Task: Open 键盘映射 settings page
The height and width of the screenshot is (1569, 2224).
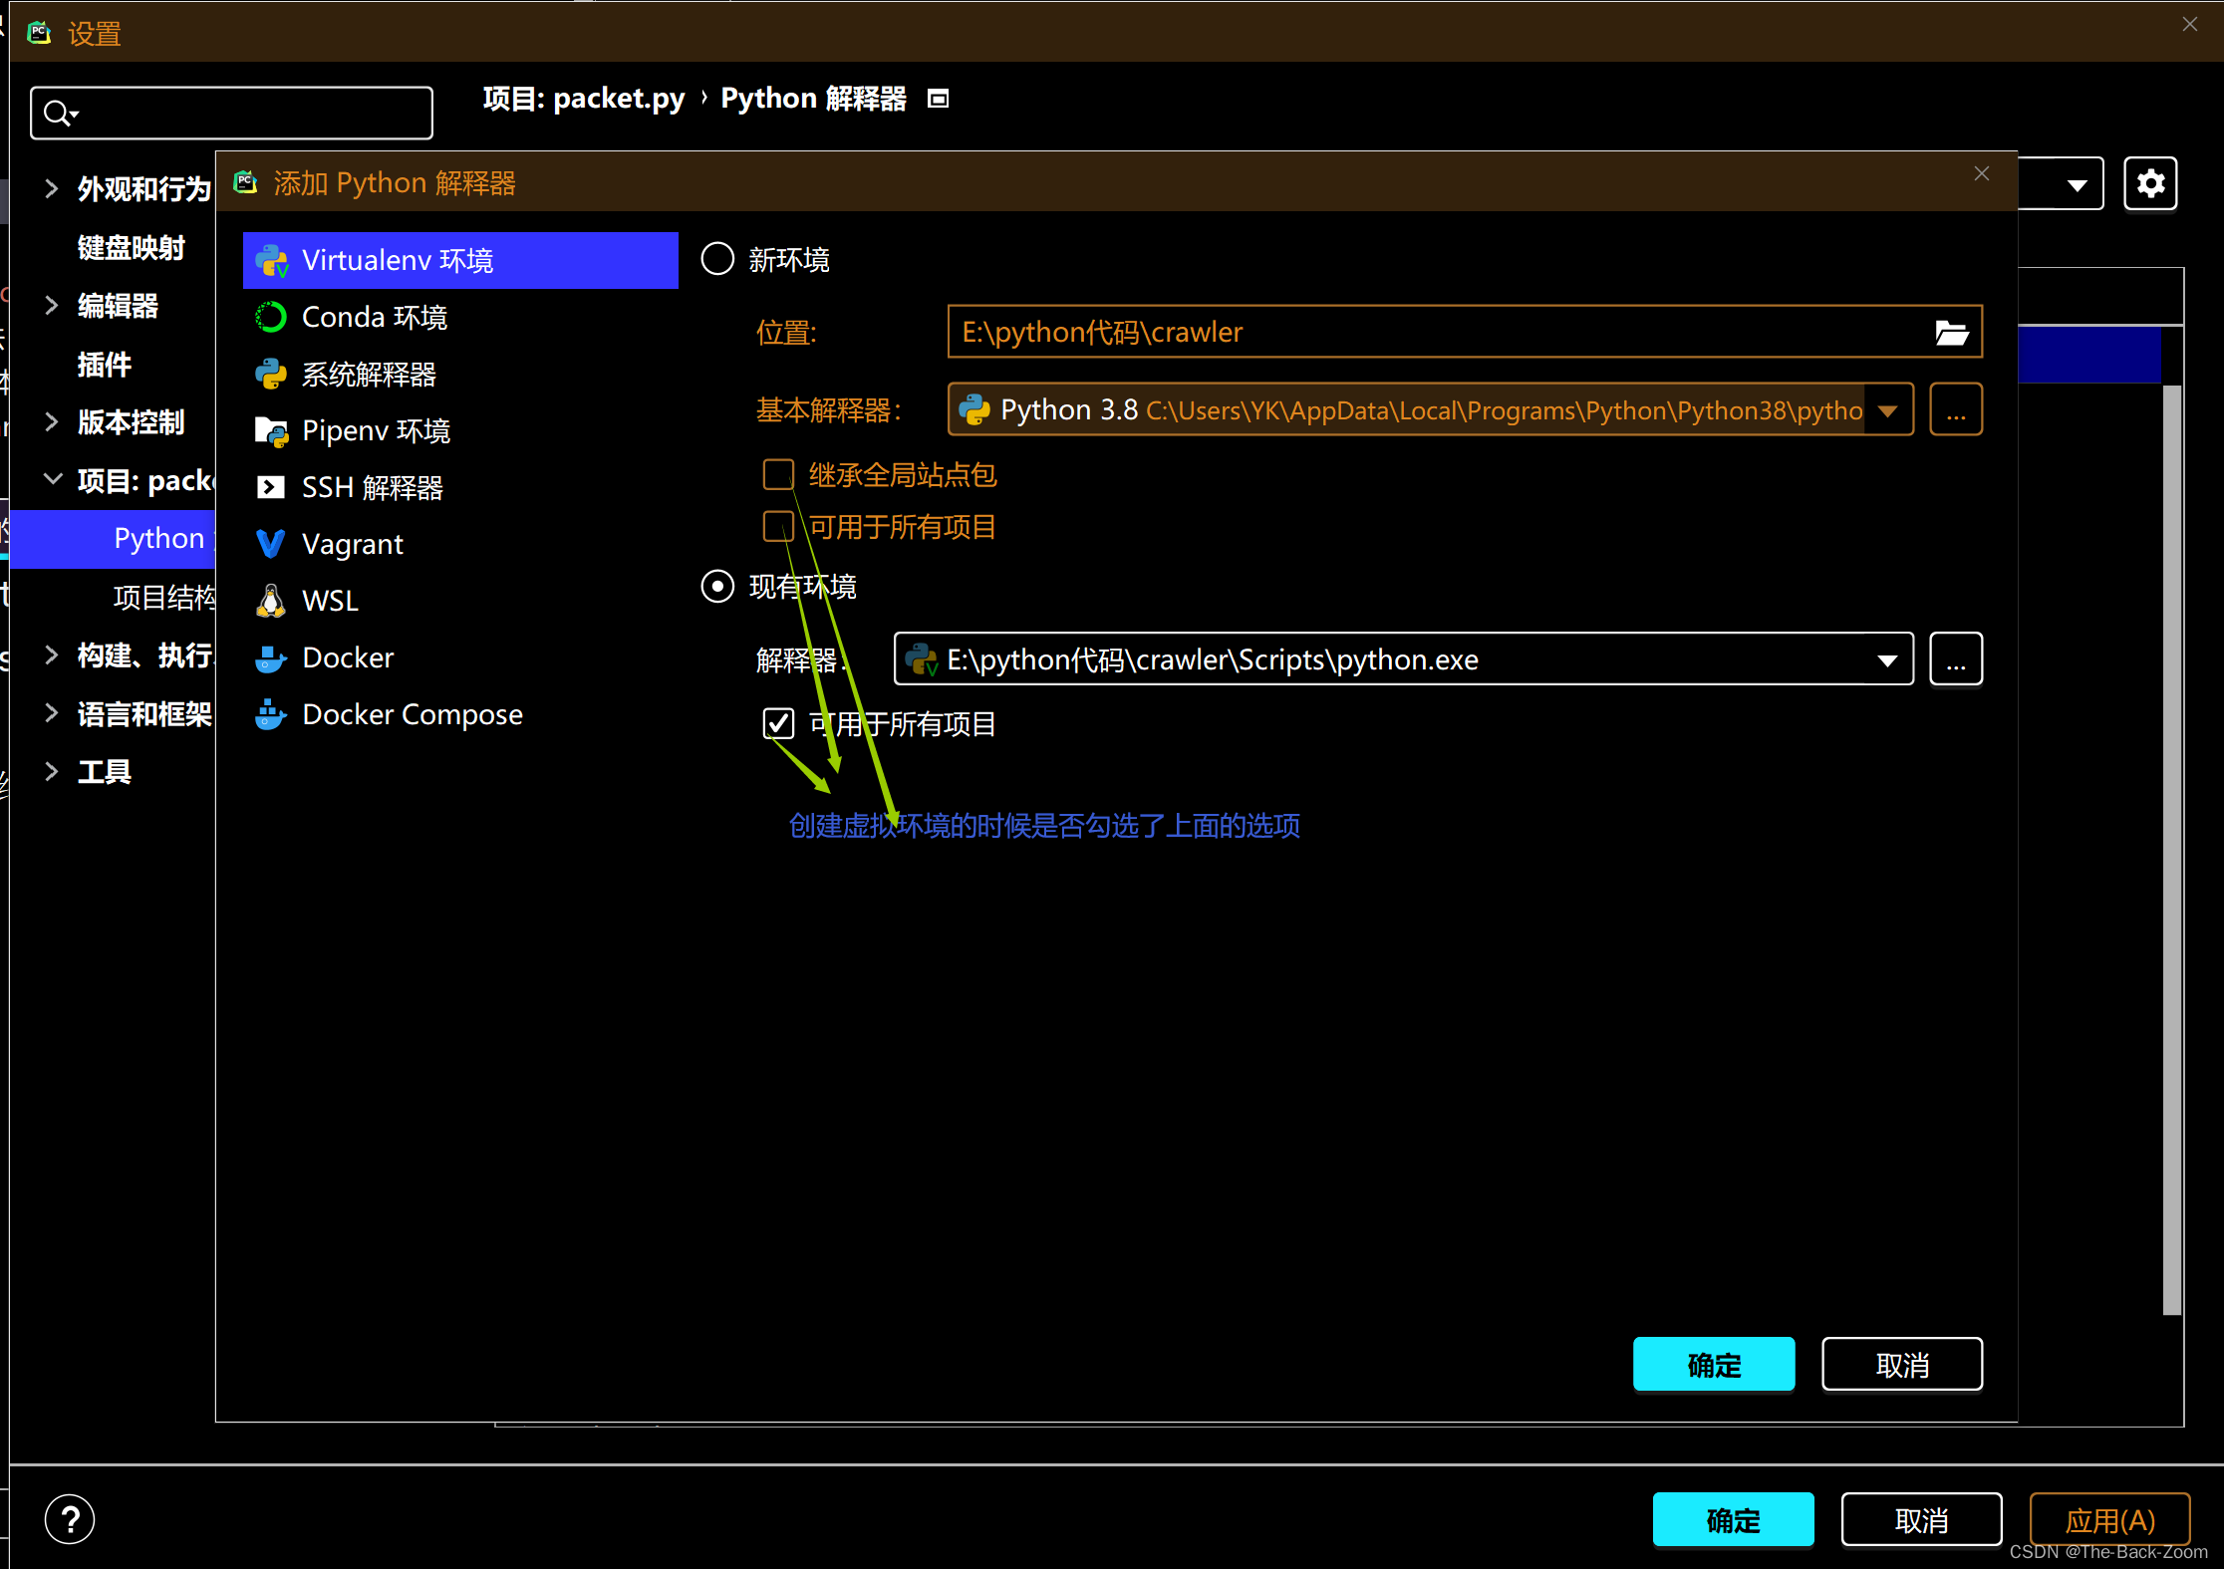Action: 131,247
